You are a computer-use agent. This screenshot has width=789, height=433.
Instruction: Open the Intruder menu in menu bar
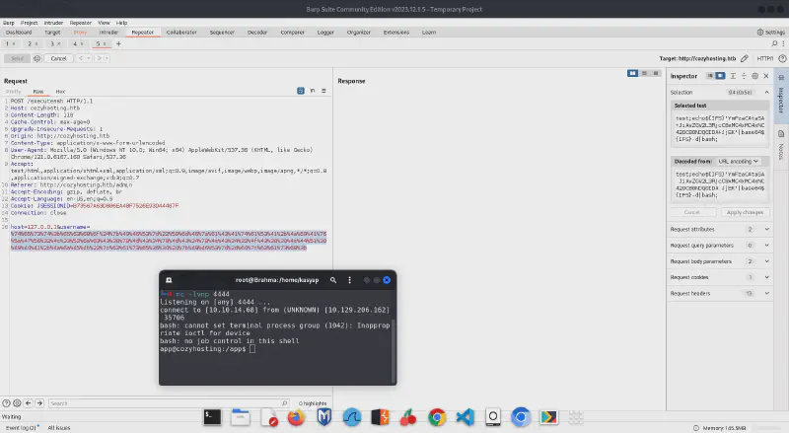tap(53, 22)
